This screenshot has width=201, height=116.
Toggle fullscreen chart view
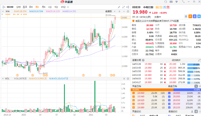pos(124,7)
